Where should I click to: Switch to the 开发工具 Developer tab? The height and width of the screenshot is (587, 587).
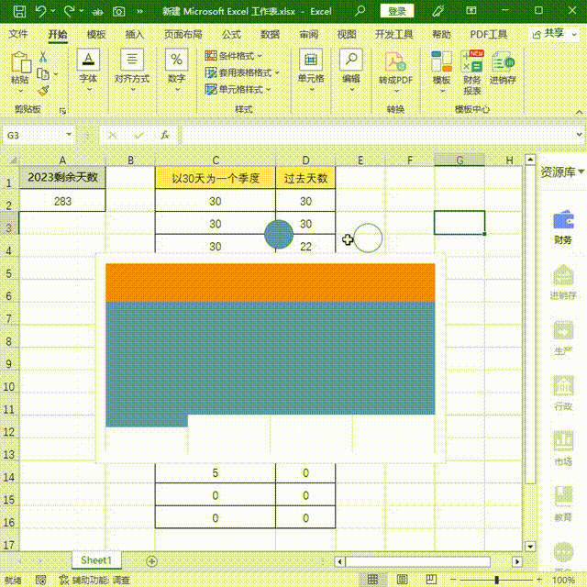coord(394,35)
